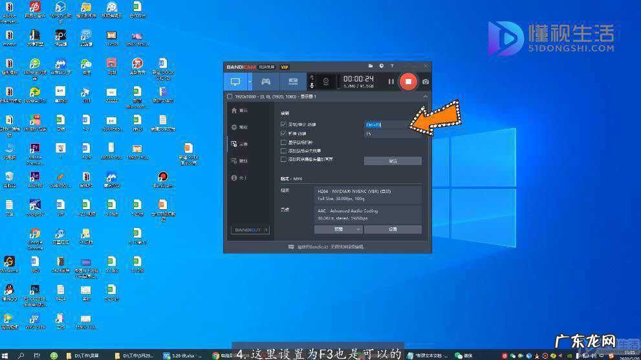
Task: Open the Bandicam output folder icon
Action: [x=371, y=66]
